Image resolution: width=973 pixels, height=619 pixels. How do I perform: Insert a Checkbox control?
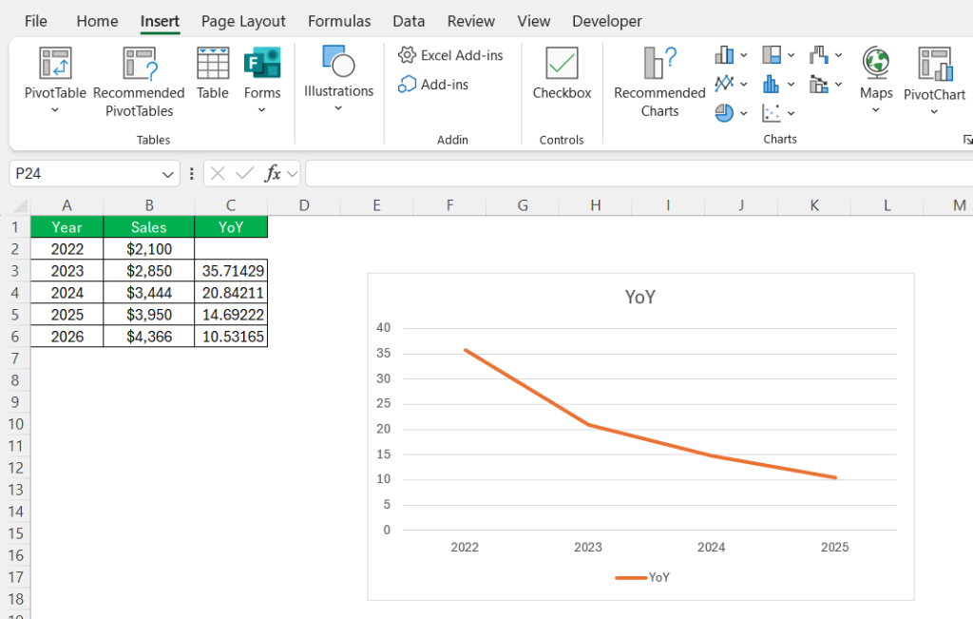561,76
